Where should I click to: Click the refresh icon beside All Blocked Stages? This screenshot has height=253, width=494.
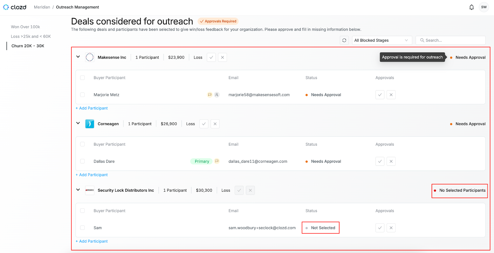(344, 40)
